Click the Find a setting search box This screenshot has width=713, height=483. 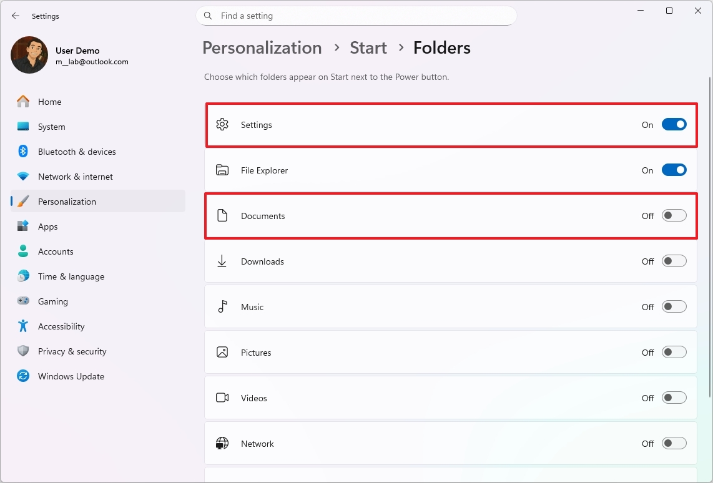pos(356,16)
